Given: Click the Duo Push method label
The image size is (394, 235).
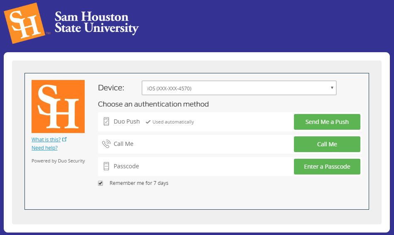Looking at the screenshot, I should (x=127, y=121).
